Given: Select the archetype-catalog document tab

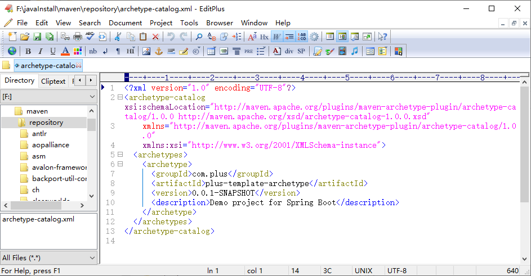Looking at the screenshot, I should [x=48, y=66].
